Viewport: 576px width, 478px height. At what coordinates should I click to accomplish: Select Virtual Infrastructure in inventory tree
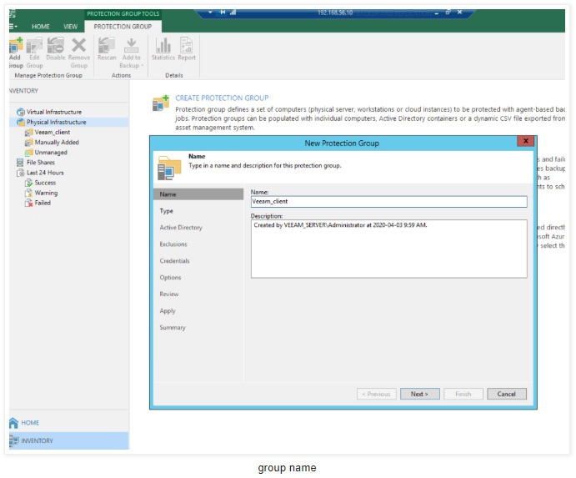click(x=53, y=112)
